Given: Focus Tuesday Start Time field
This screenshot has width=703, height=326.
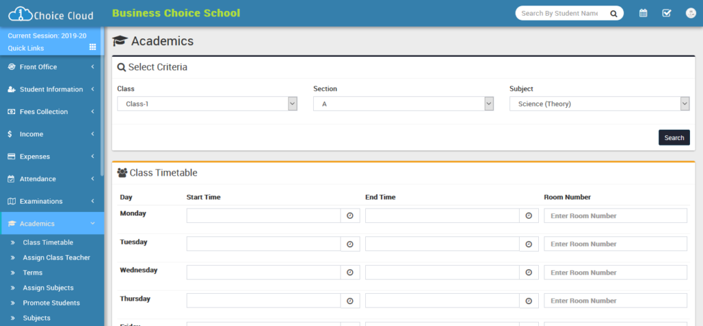Looking at the screenshot, I should [x=264, y=244].
